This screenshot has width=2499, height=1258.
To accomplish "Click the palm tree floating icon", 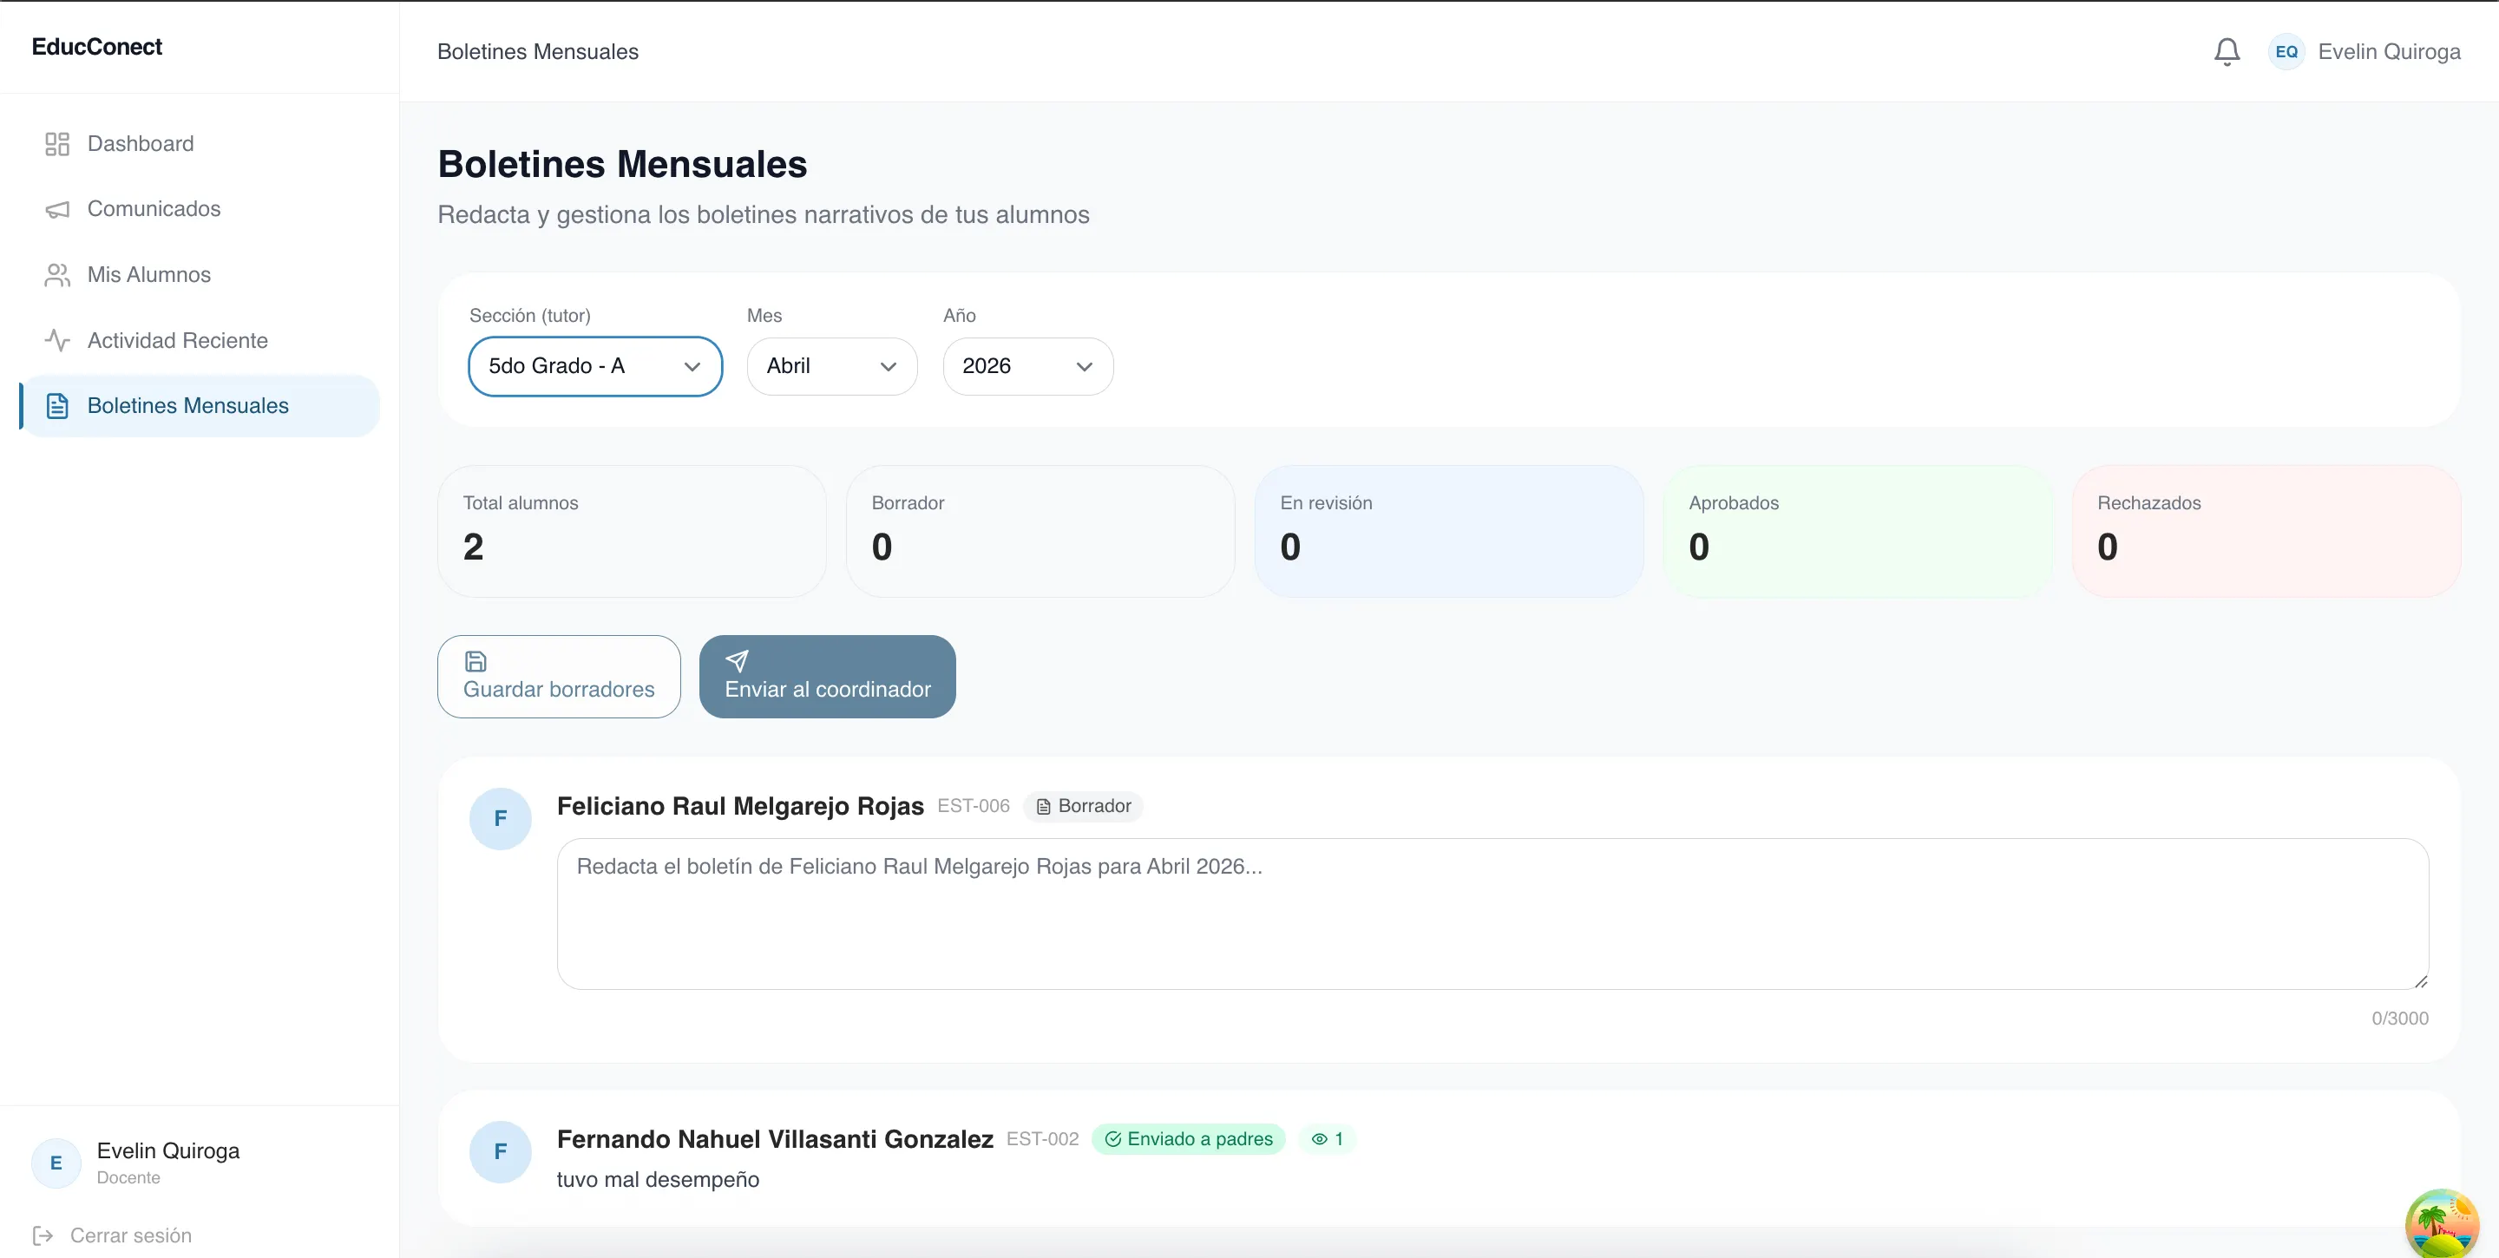I will tap(2441, 1224).
